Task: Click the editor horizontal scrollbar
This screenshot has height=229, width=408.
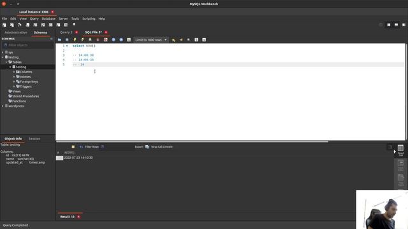Action: tap(192, 142)
